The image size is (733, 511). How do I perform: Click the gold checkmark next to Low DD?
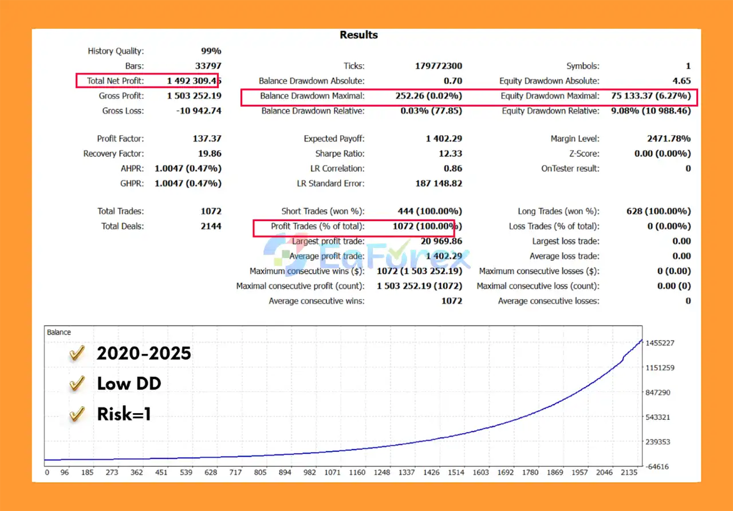76,384
